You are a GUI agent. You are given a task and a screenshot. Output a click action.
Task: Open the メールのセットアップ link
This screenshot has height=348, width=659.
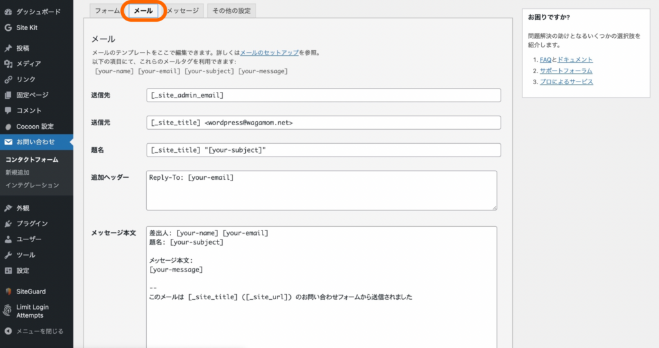coord(269,53)
